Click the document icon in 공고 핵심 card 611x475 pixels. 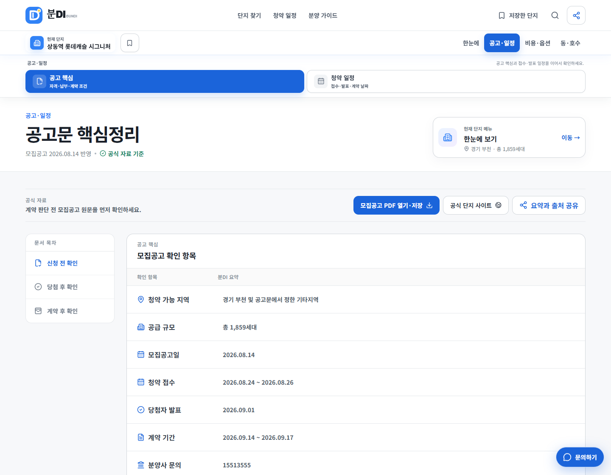(39, 81)
